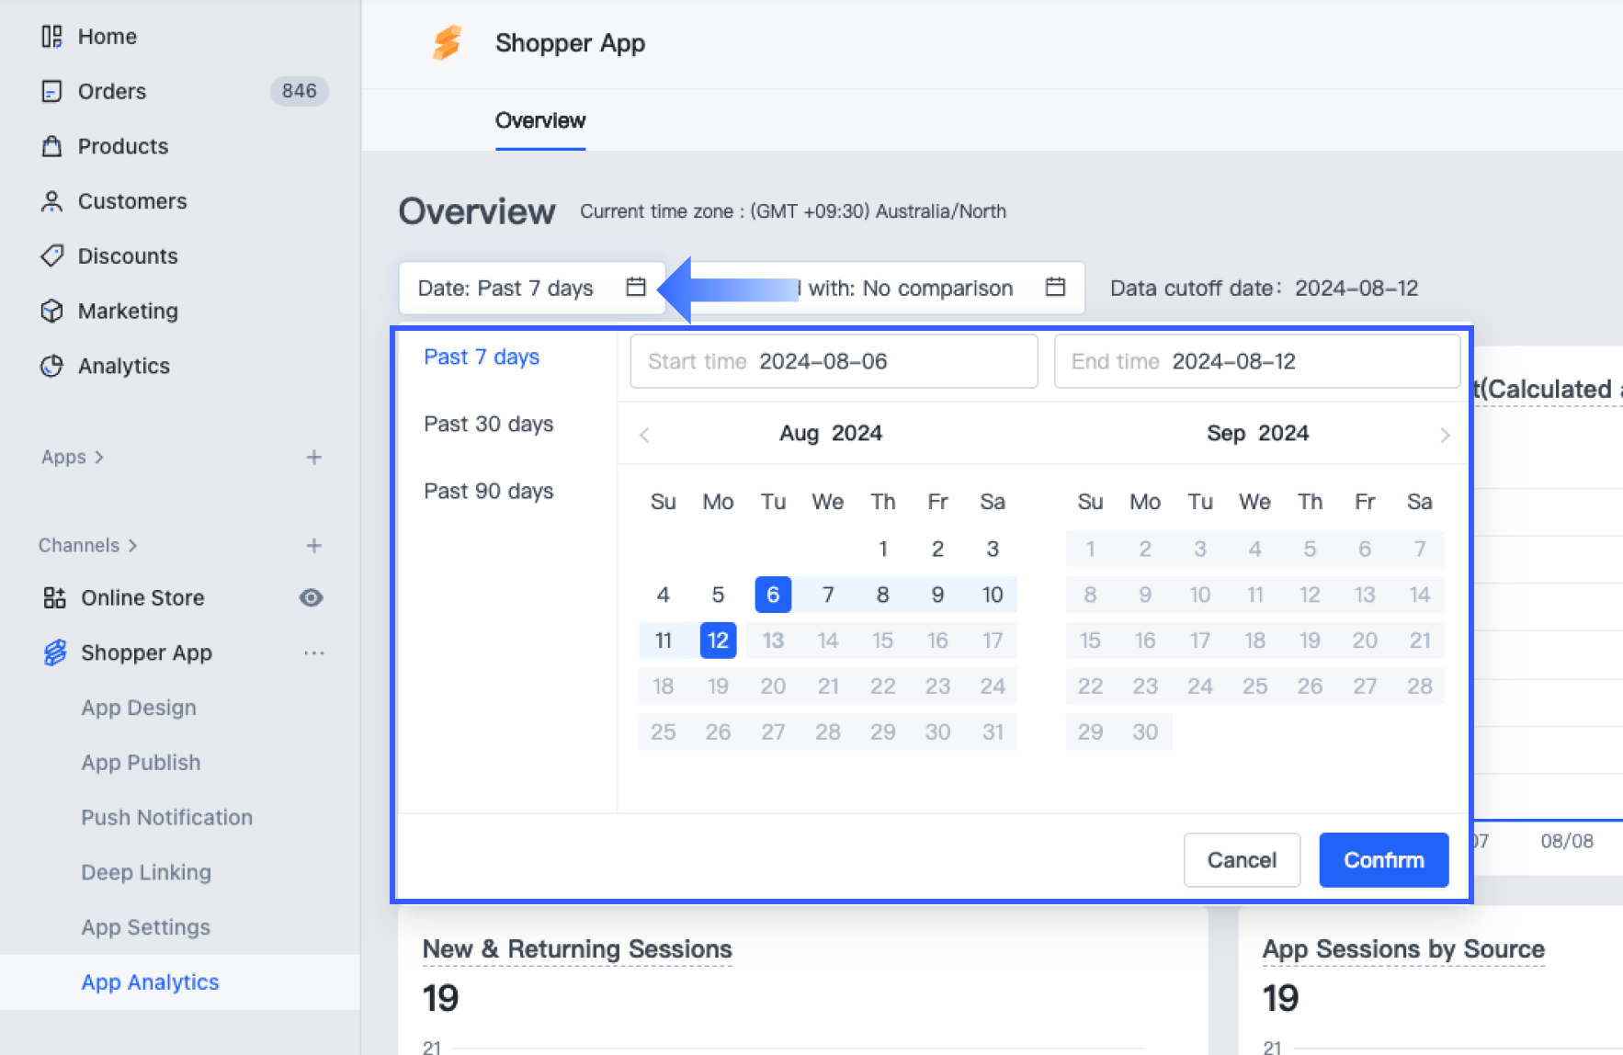
Task: Click the Home sidebar icon
Action: tap(51, 37)
